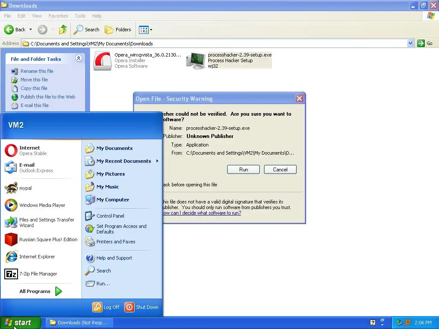Open the Edit menu
Screen dimensions: 439x329
pyautogui.click(x=21, y=16)
